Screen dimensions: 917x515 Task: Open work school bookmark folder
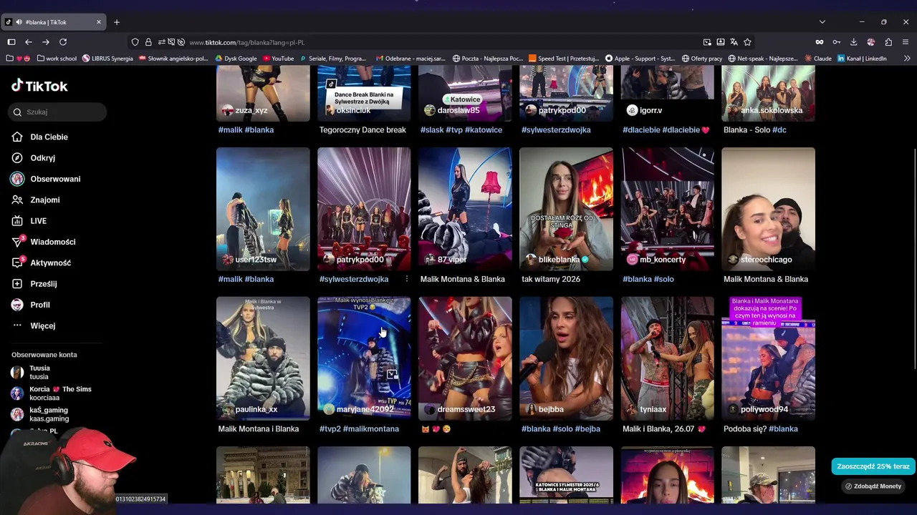click(57, 59)
